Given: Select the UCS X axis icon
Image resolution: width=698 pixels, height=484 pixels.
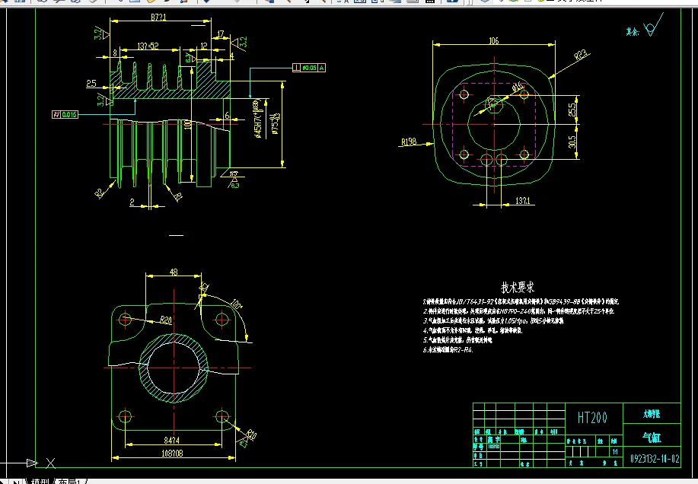Looking at the screenshot, I should coord(50,463).
